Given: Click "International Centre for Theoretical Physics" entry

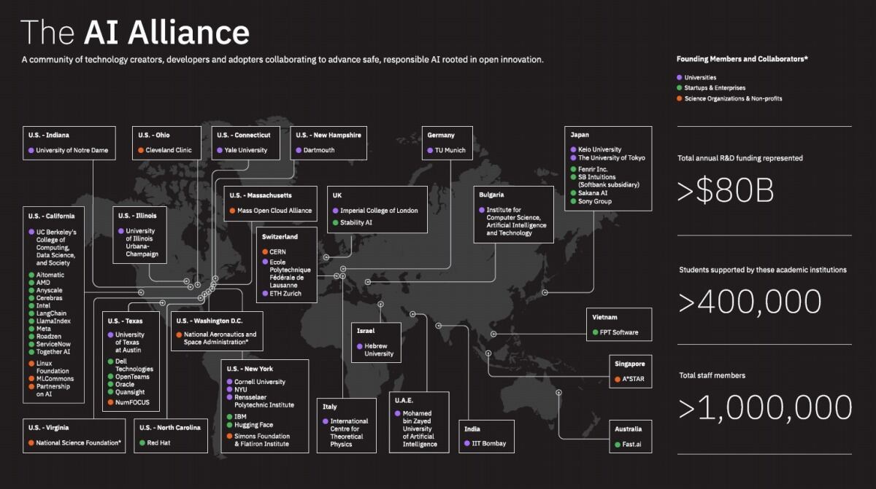Looking at the screenshot, I should click(350, 433).
